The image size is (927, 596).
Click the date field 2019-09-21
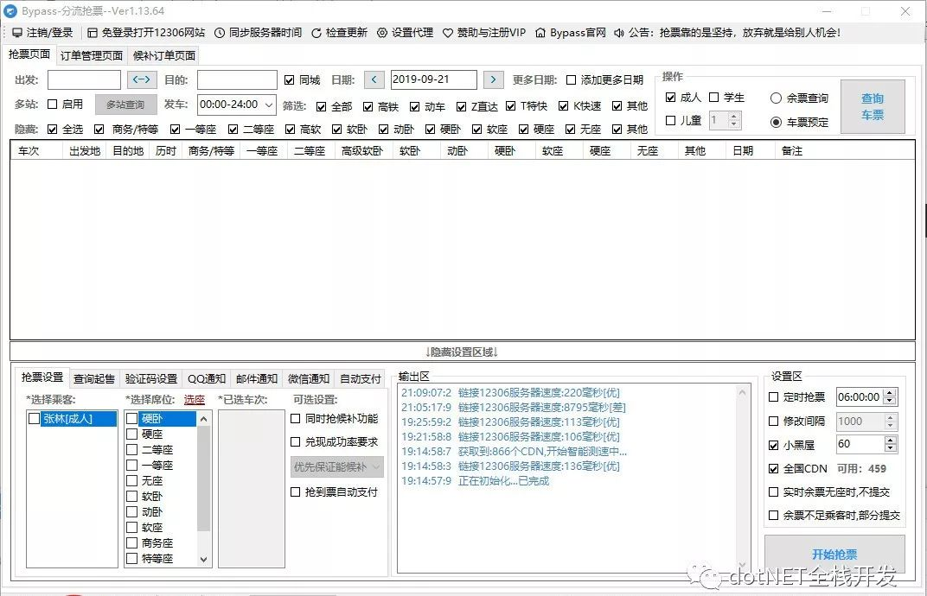coord(434,79)
